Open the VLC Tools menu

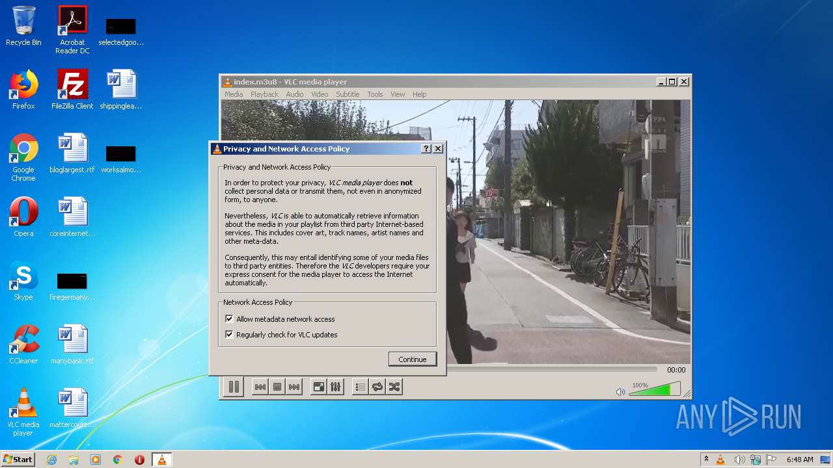tap(375, 94)
